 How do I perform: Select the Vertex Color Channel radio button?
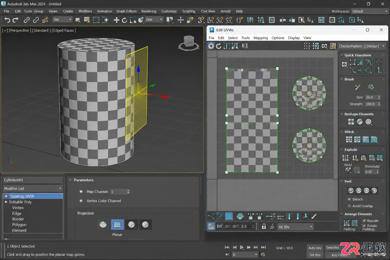coord(81,201)
